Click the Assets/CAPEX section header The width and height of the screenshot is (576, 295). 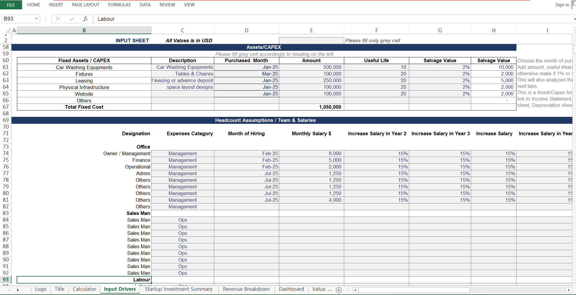pyautogui.click(x=264, y=47)
